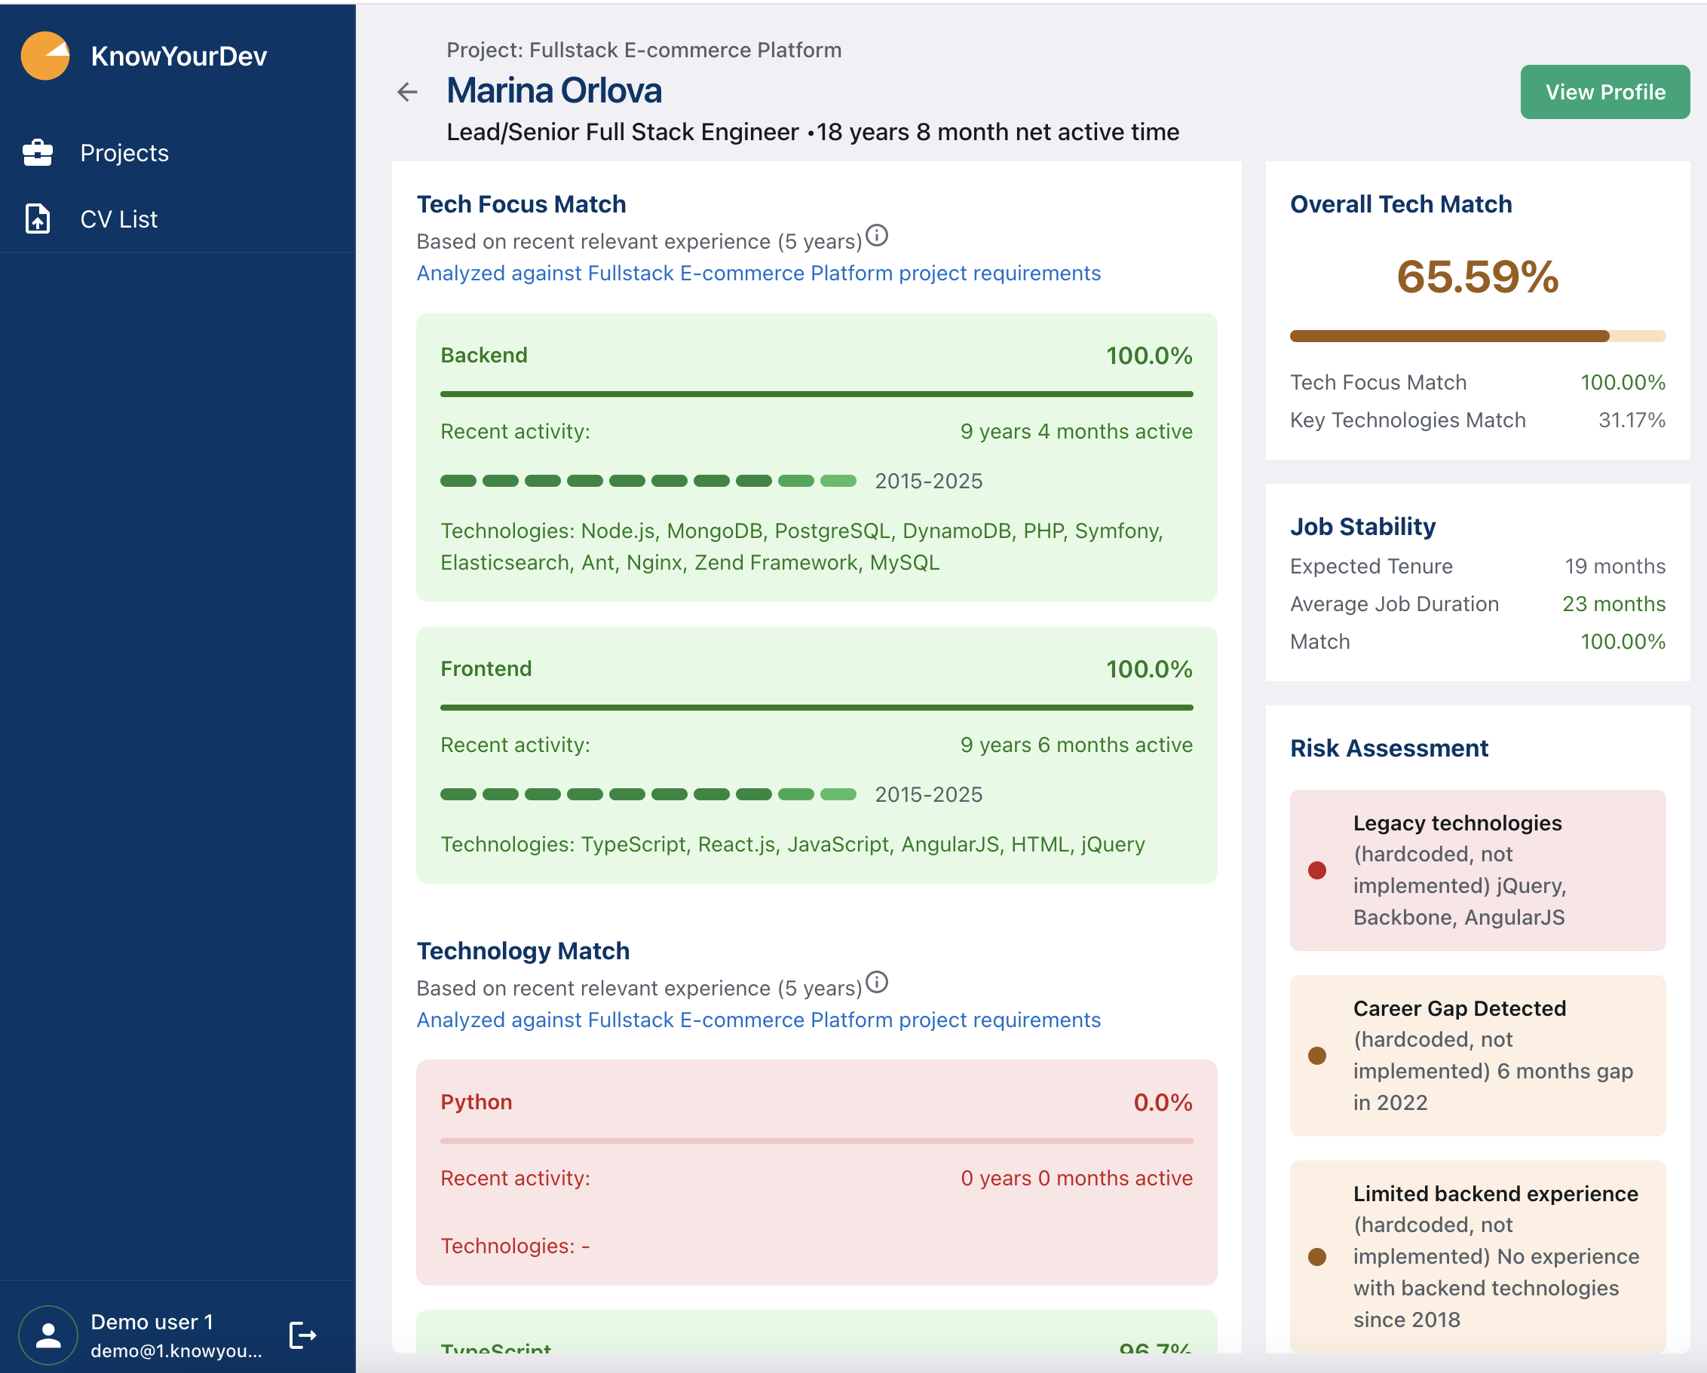Click the info icon under Technology Match
The width and height of the screenshot is (1707, 1373).
pos(876,982)
